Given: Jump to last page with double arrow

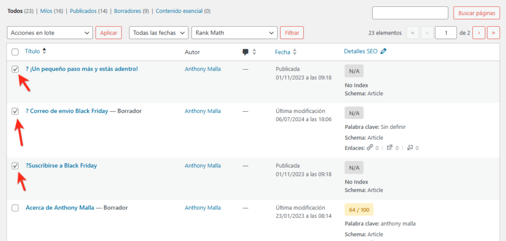Looking at the screenshot, I should click(x=494, y=33).
